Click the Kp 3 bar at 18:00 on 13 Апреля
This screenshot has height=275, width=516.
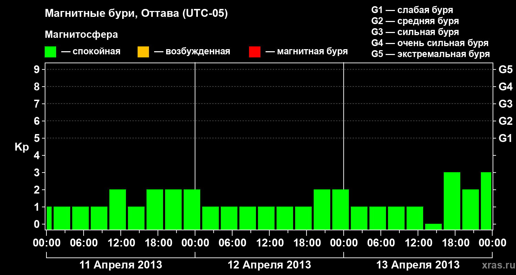point(452,201)
